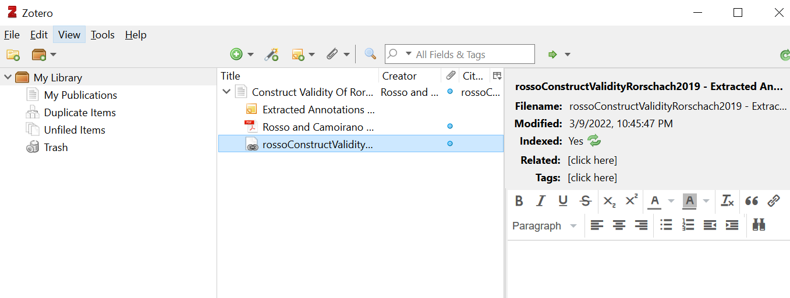Click the Sync with zotero.org icon
The height and width of the screenshot is (298, 790).
click(x=785, y=55)
